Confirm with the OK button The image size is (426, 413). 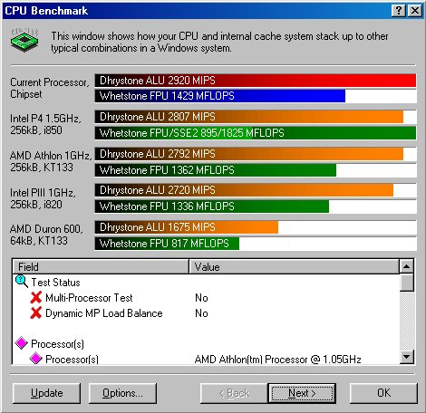[x=383, y=393]
